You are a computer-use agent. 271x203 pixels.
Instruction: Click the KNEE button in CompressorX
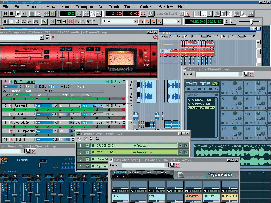[x=44, y=63]
